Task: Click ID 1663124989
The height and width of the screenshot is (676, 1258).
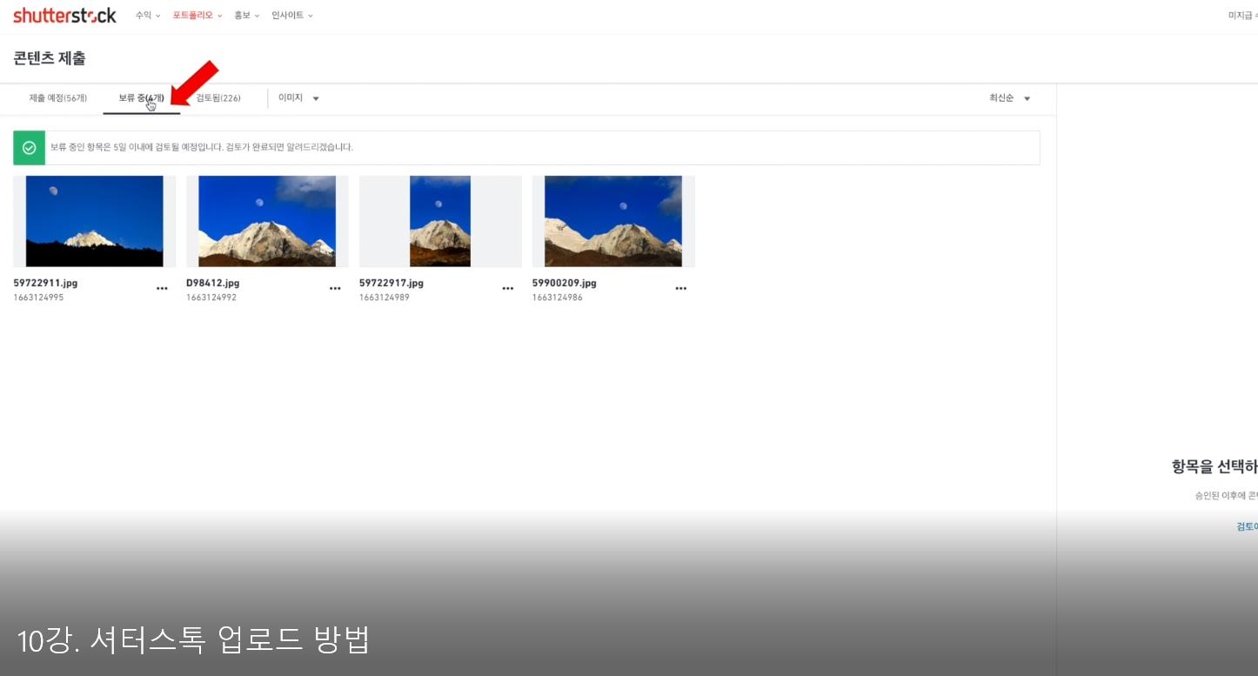Action: tap(385, 298)
